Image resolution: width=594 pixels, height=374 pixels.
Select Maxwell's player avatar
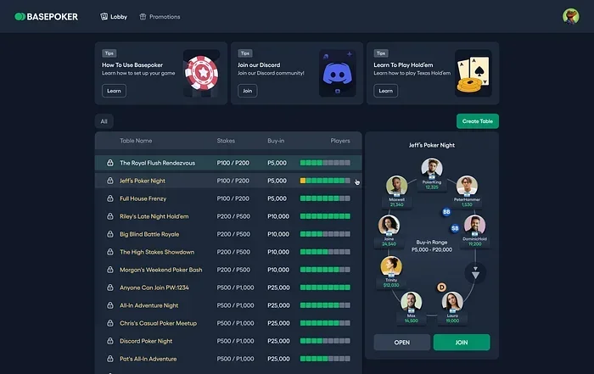(396, 187)
